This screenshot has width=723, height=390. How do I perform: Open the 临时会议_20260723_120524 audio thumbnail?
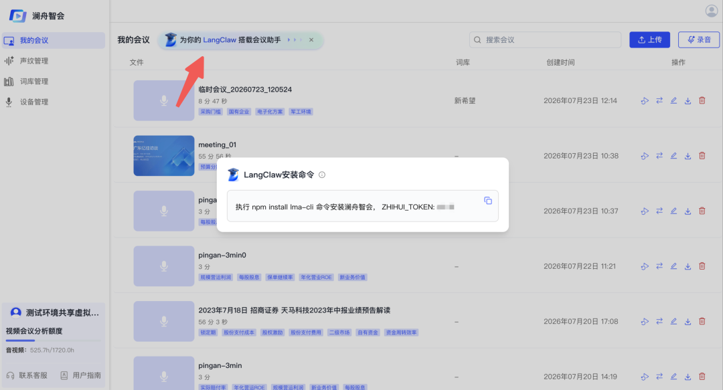pos(164,100)
